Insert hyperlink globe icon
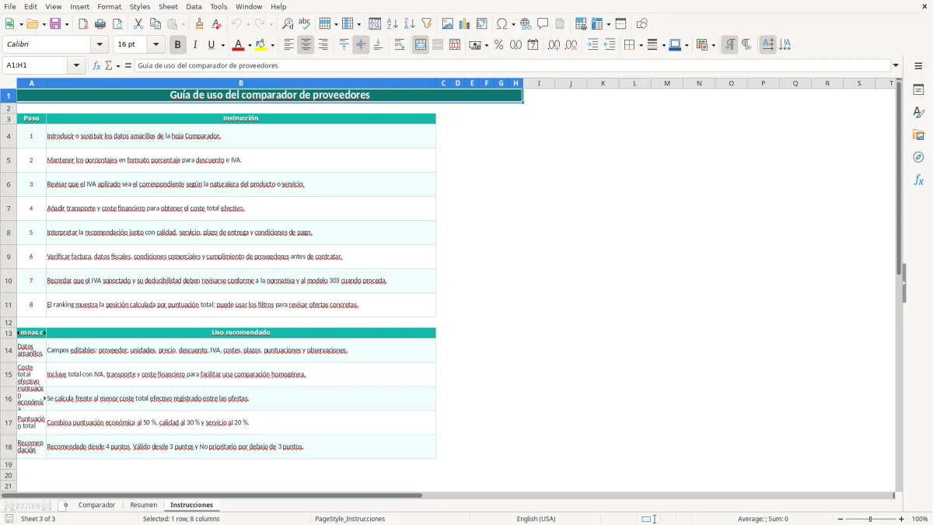The width and height of the screenshot is (933, 525). (x=526, y=24)
